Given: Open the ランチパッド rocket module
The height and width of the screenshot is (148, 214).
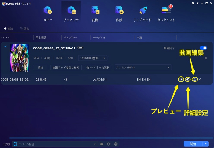Looking at the screenshot, I should click(x=143, y=14).
